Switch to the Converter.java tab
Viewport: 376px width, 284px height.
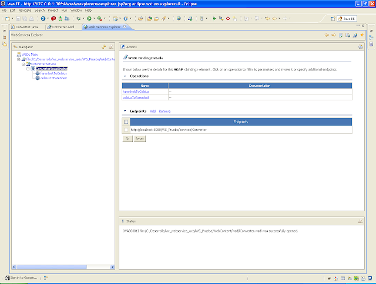[x=27, y=27]
